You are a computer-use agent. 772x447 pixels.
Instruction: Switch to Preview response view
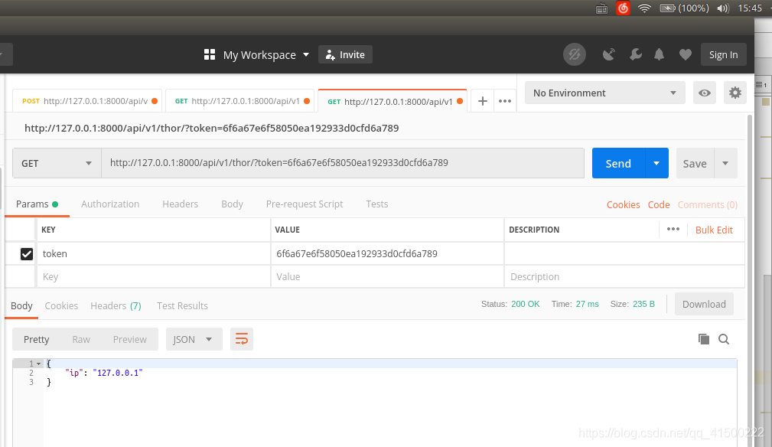(x=130, y=339)
